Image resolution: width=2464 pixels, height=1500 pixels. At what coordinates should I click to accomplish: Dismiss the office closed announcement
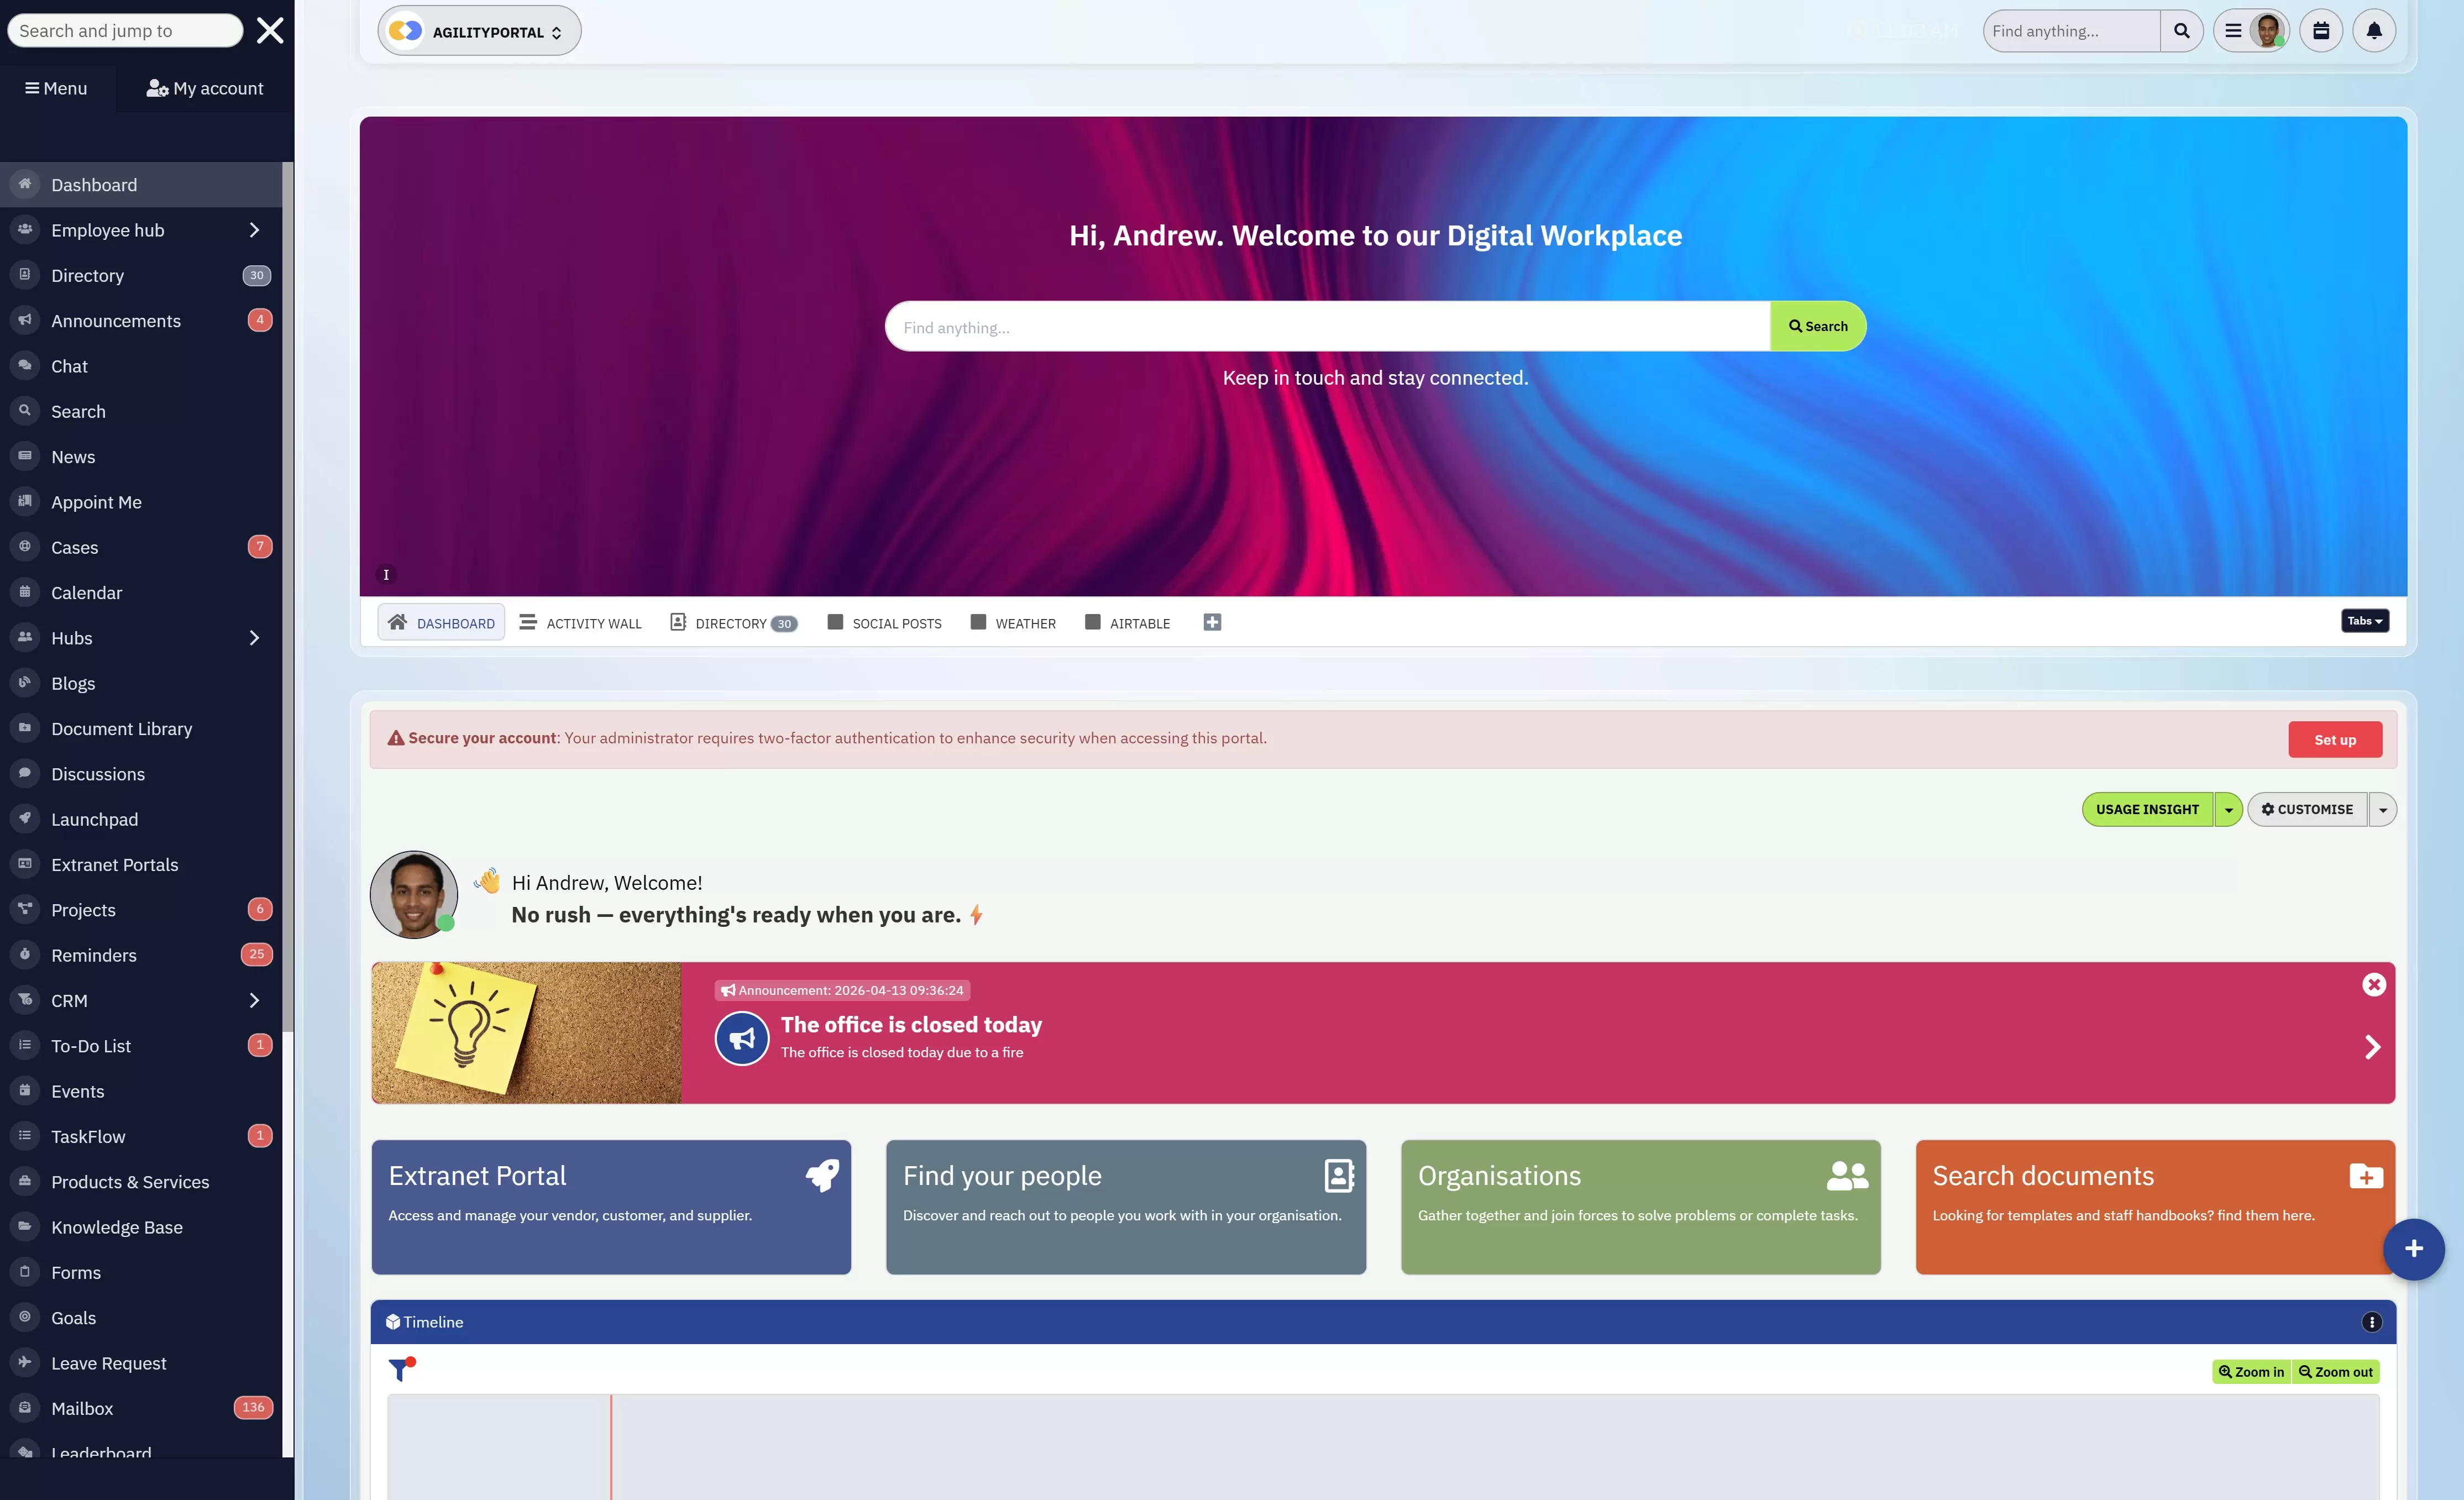(x=2373, y=985)
